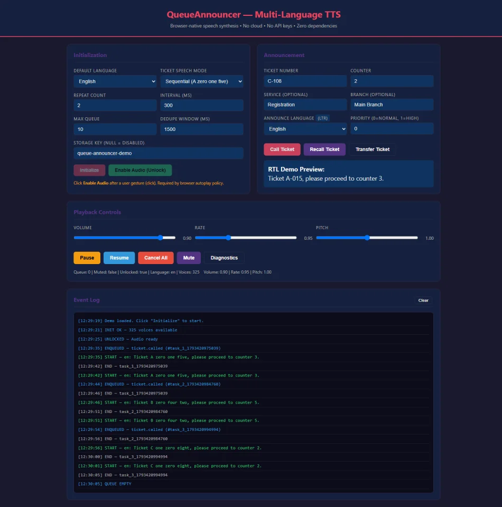This screenshot has width=502, height=507.
Task: Click the Repeat Count field
Action: pos(115,106)
